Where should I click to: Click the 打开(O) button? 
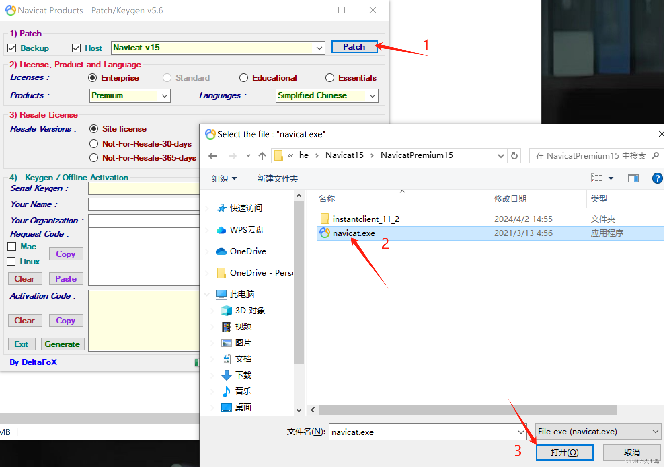click(565, 453)
